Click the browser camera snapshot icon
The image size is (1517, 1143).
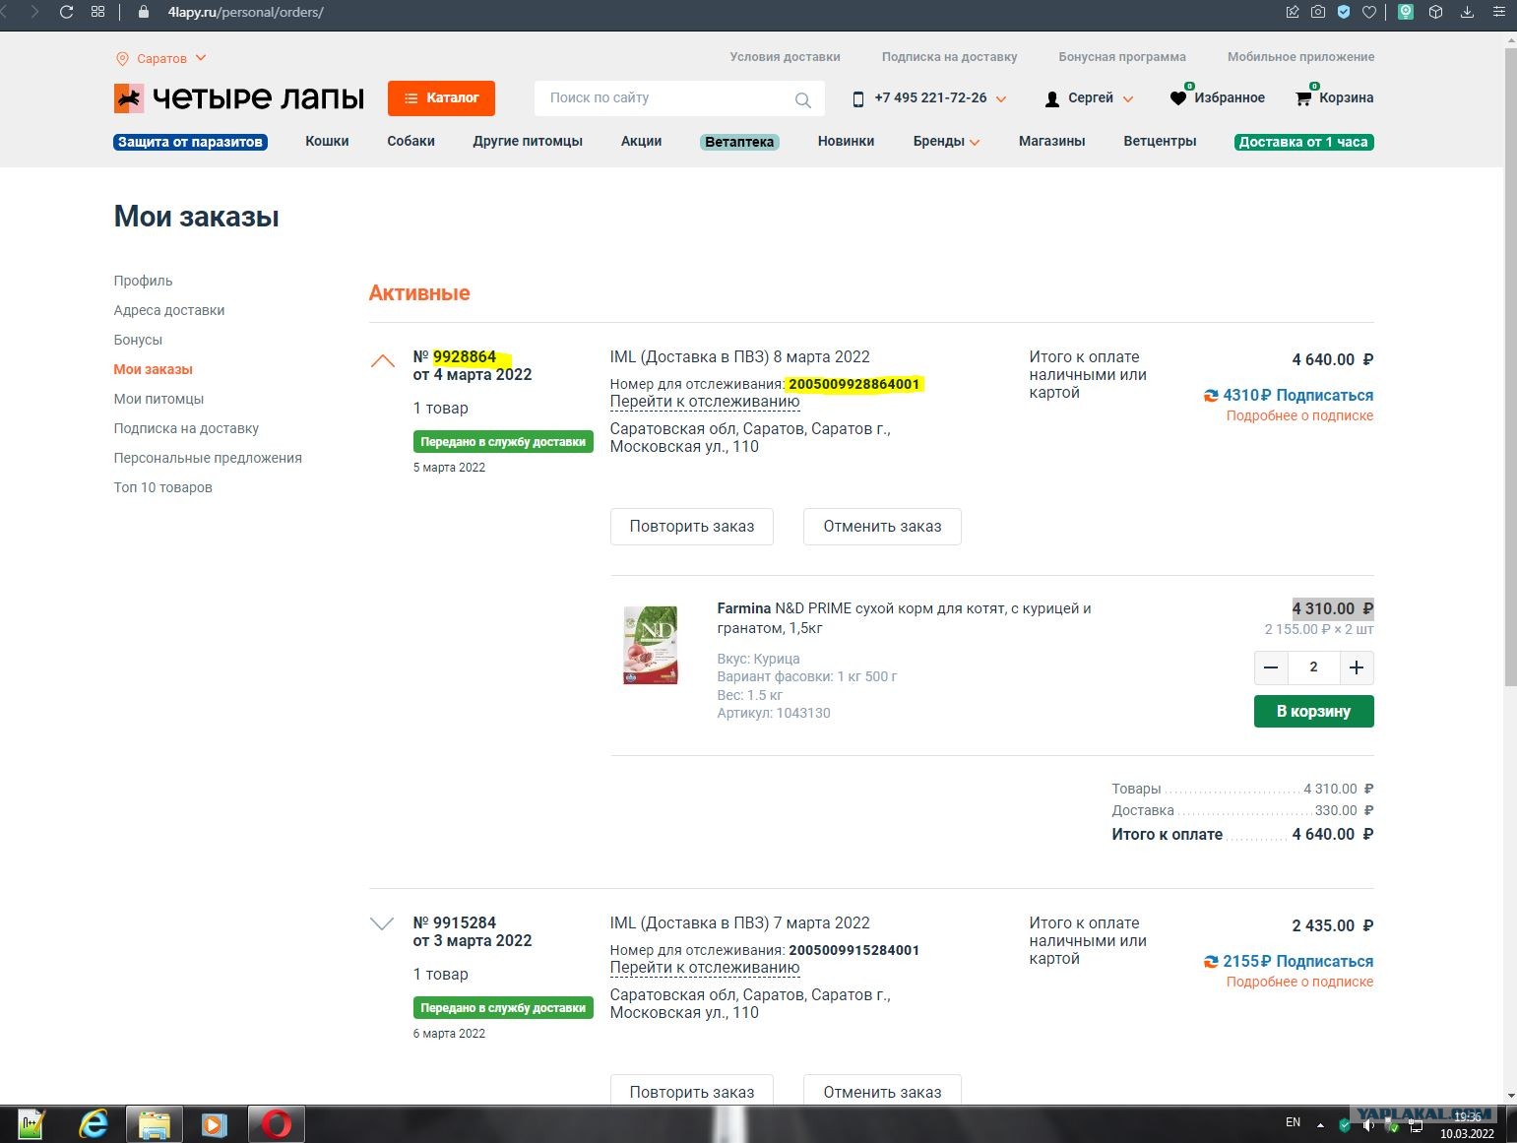(1318, 13)
